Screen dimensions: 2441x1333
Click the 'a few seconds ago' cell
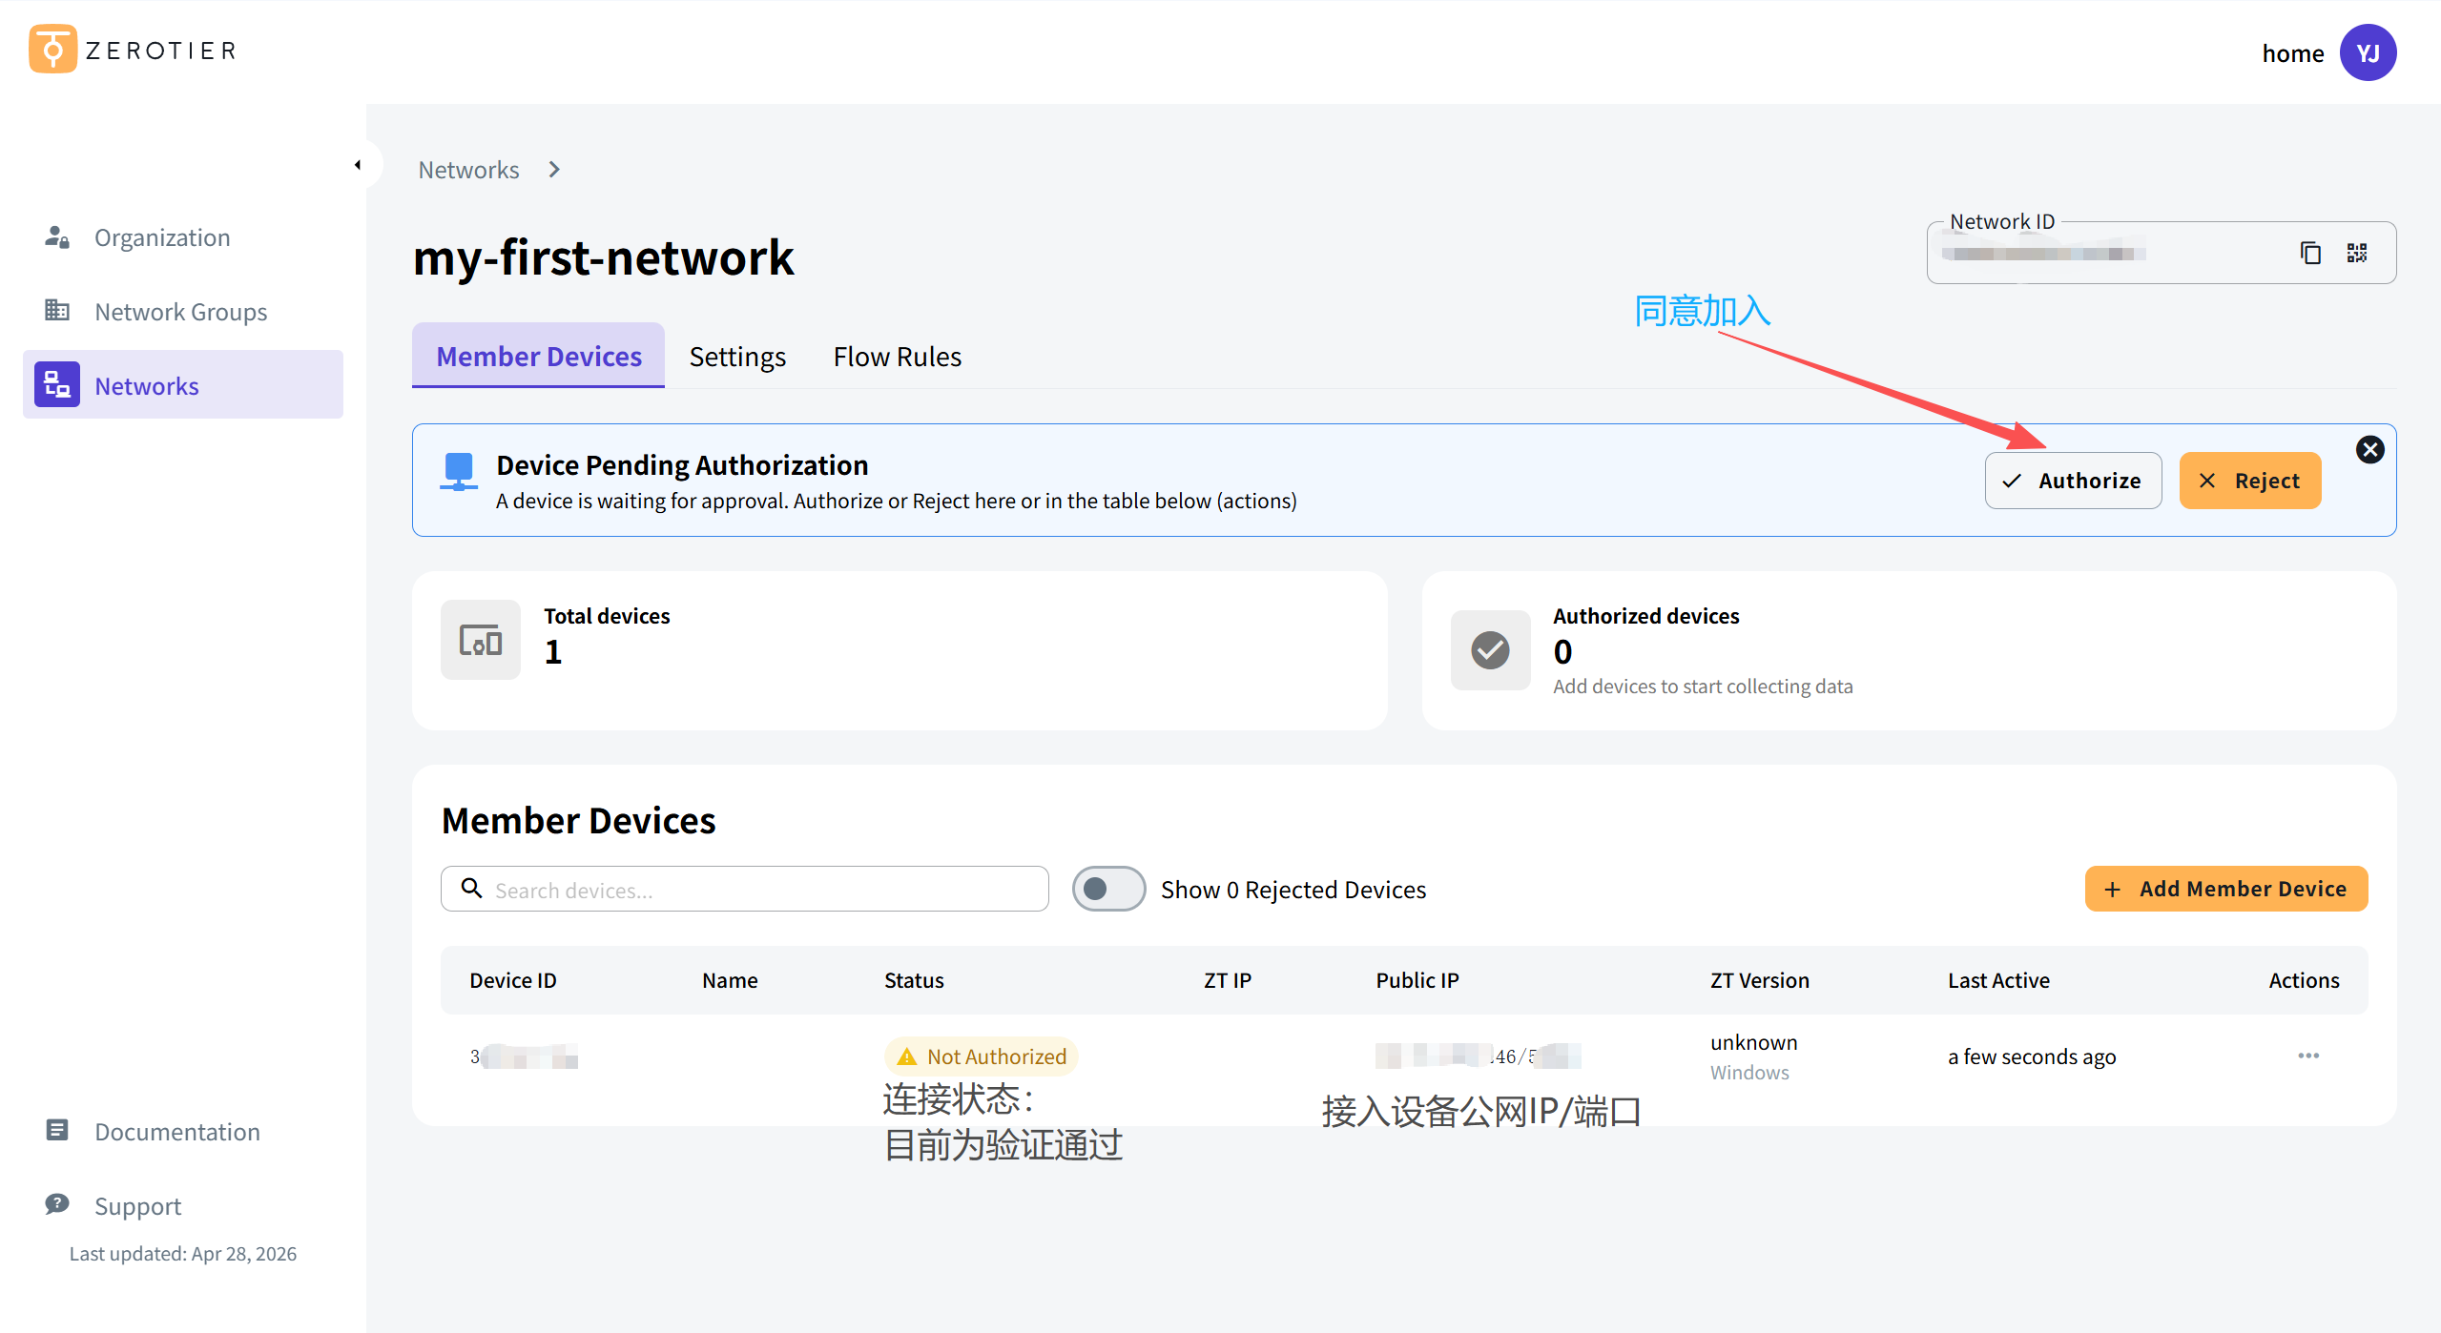click(x=2032, y=1056)
